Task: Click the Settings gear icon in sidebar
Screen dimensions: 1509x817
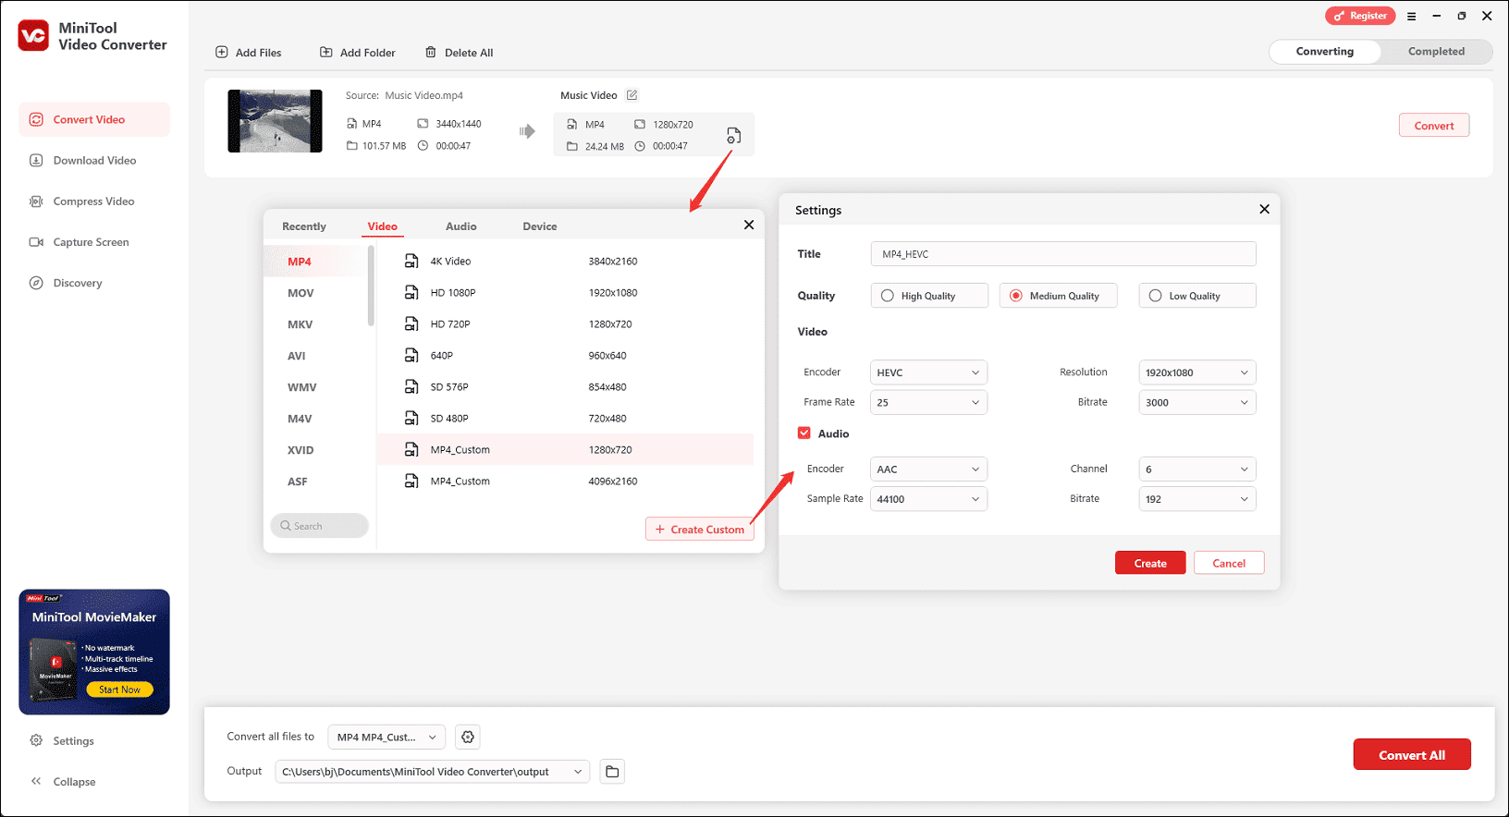Action: click(36, 740)
